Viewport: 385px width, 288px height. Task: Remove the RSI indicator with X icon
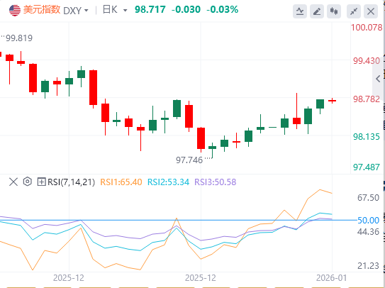[x=13, y=182]
